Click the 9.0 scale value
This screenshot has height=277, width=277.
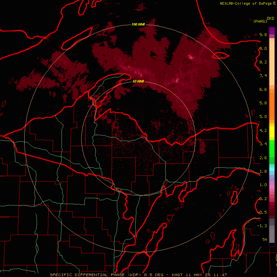pos(263,48)
